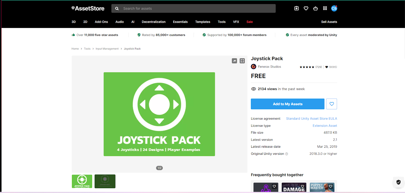The width and height of the screenshot is (405, 193).
Task: Click the Joystick Pack breadcrumb text
Action: [x=132, y=49]
